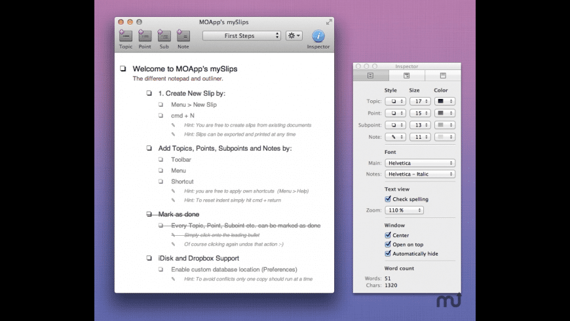Click pencil icon of 'To avoid conflicts' hint
570x321 pixels.
tap(174, 279)
